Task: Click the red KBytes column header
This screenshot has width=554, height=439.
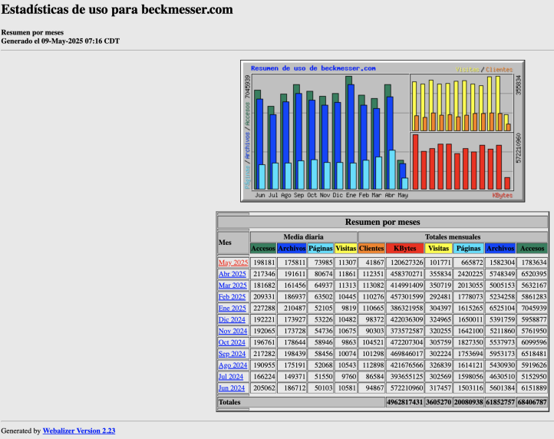Action: pyautogui.click(x=406, y=249)
